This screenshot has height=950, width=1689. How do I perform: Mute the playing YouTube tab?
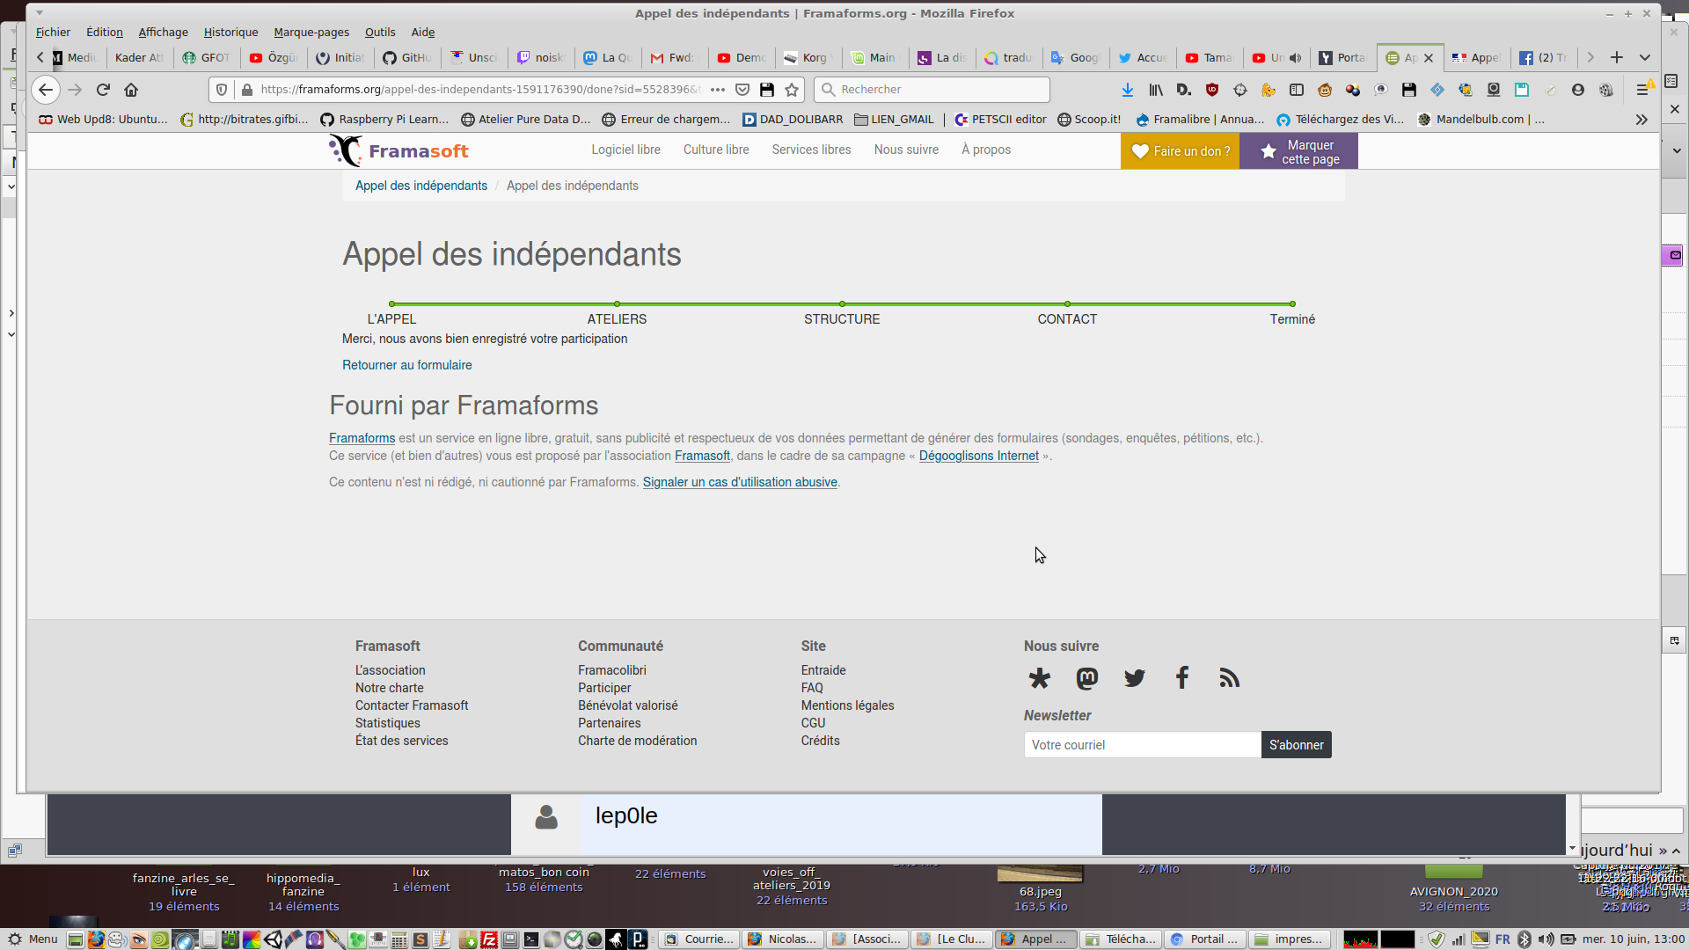[1296, 58]
